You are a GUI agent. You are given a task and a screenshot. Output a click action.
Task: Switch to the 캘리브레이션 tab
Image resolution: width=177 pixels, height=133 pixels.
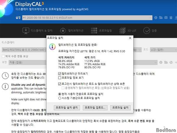(x=72, y=30)
